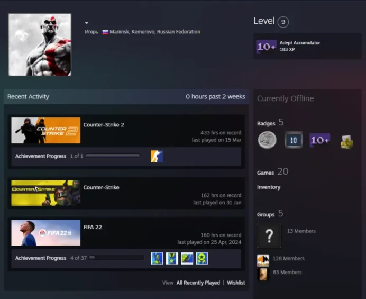Open the Wishlist link
Image resolution: width=366 pixels, height=299 pixels.
[236, 283]
